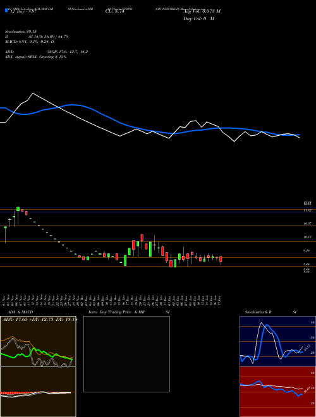Click the "Stochastics & R SI" panel title
The height and width of the screenshot is (417, 316).
click(x=270, y=312)
